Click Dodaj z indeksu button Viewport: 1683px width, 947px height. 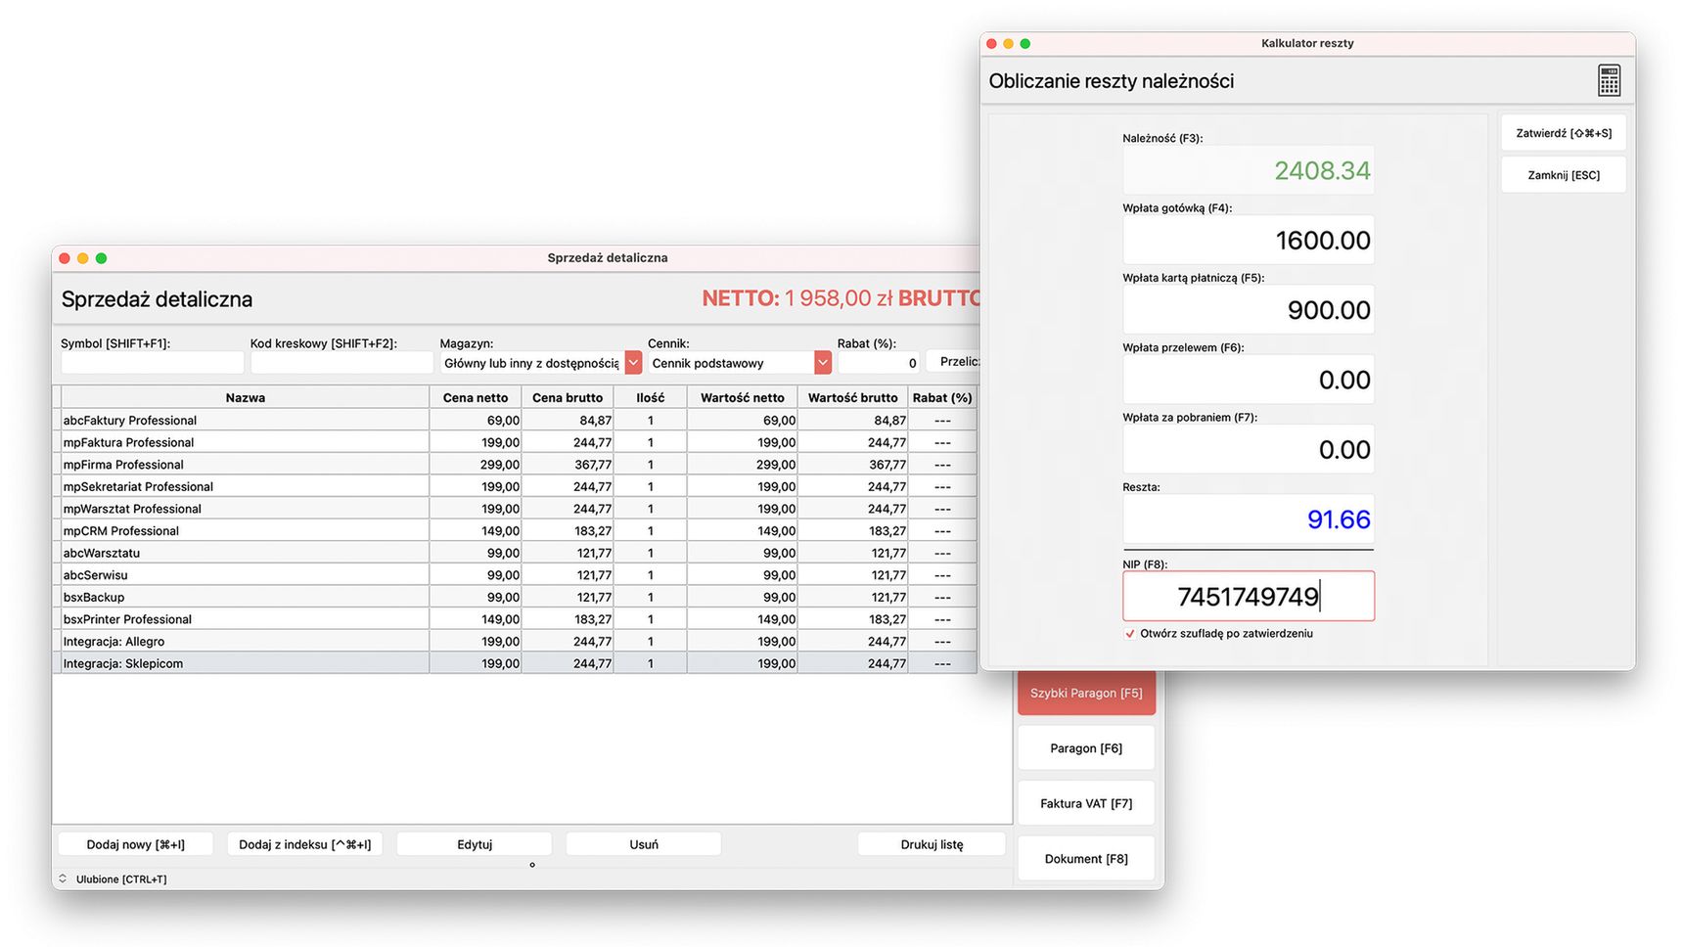point(305,844)
